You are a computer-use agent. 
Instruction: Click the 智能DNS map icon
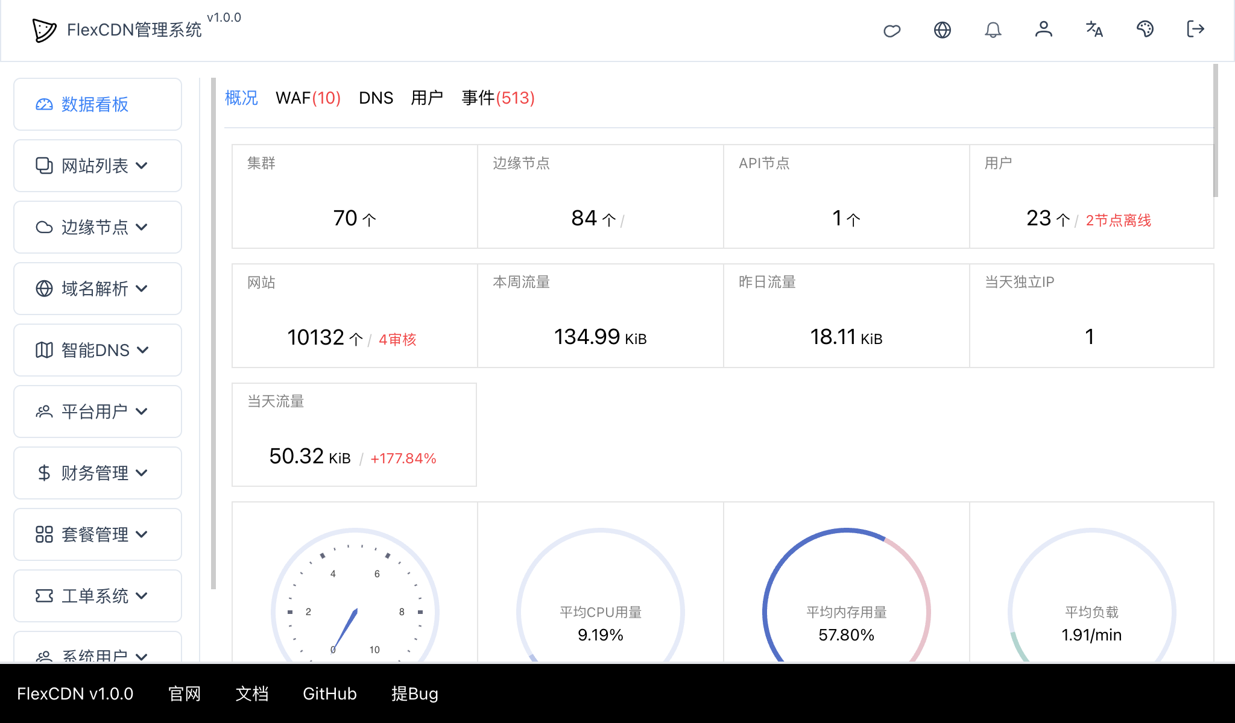click(43, 350)
